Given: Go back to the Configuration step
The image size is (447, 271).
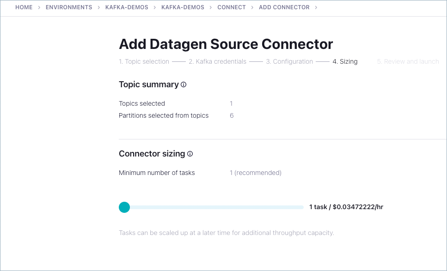Looking at the screenshot, I should click(x=289, y=61).
